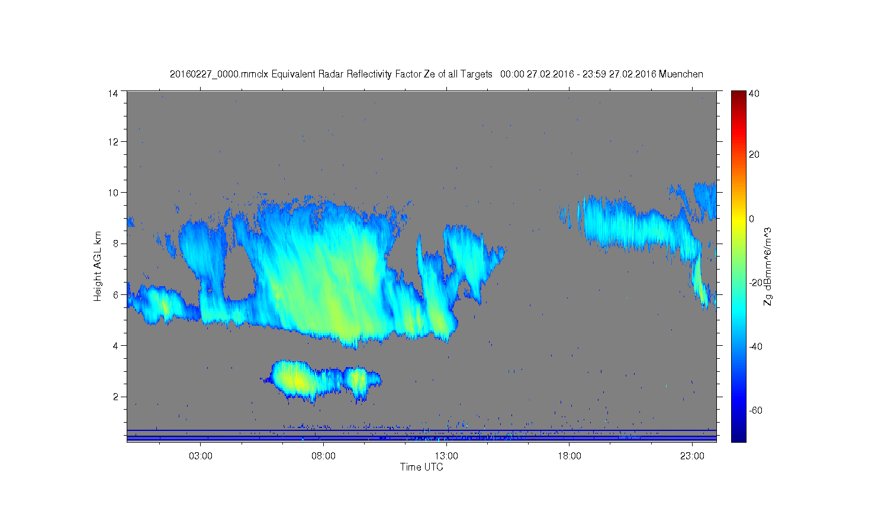Click height axis tick label "10"
The image size is (888, 532).
point(113,193)
